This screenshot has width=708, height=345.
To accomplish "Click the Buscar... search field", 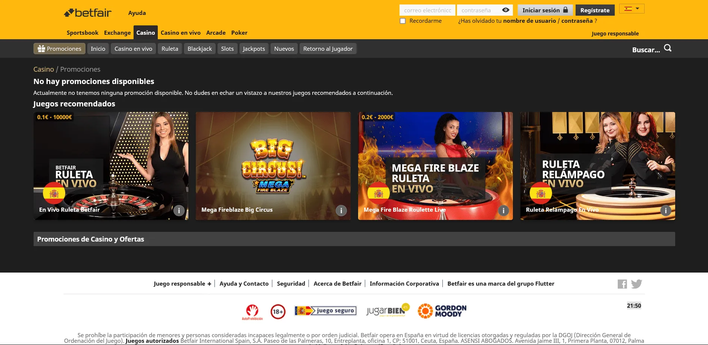I will coord(646,50).
